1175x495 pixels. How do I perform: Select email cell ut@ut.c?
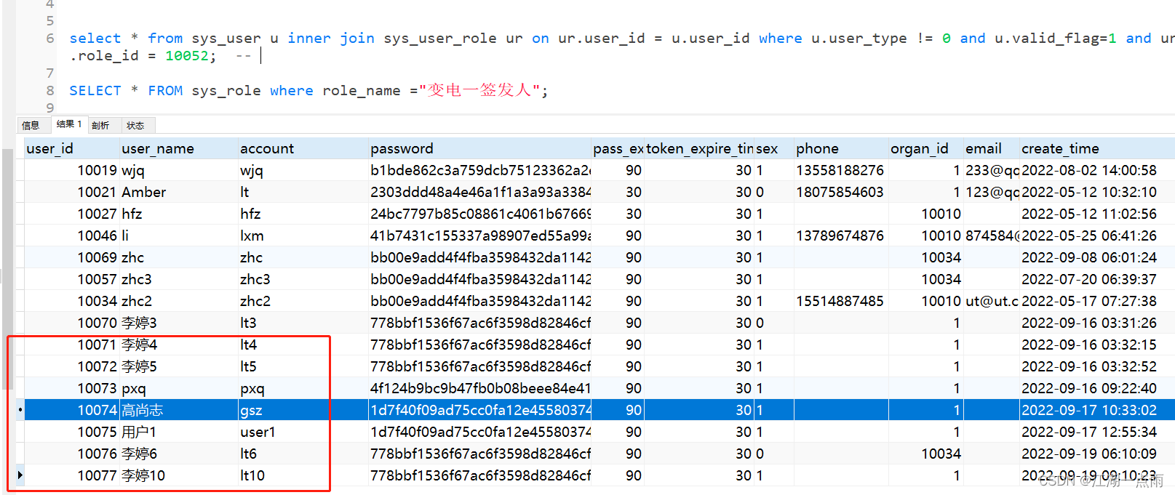coord(991,301)
